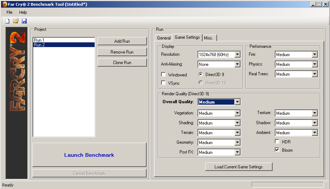Viewport: 330px width, 189px height.
Task: Open the File menu
Action: 9,12
